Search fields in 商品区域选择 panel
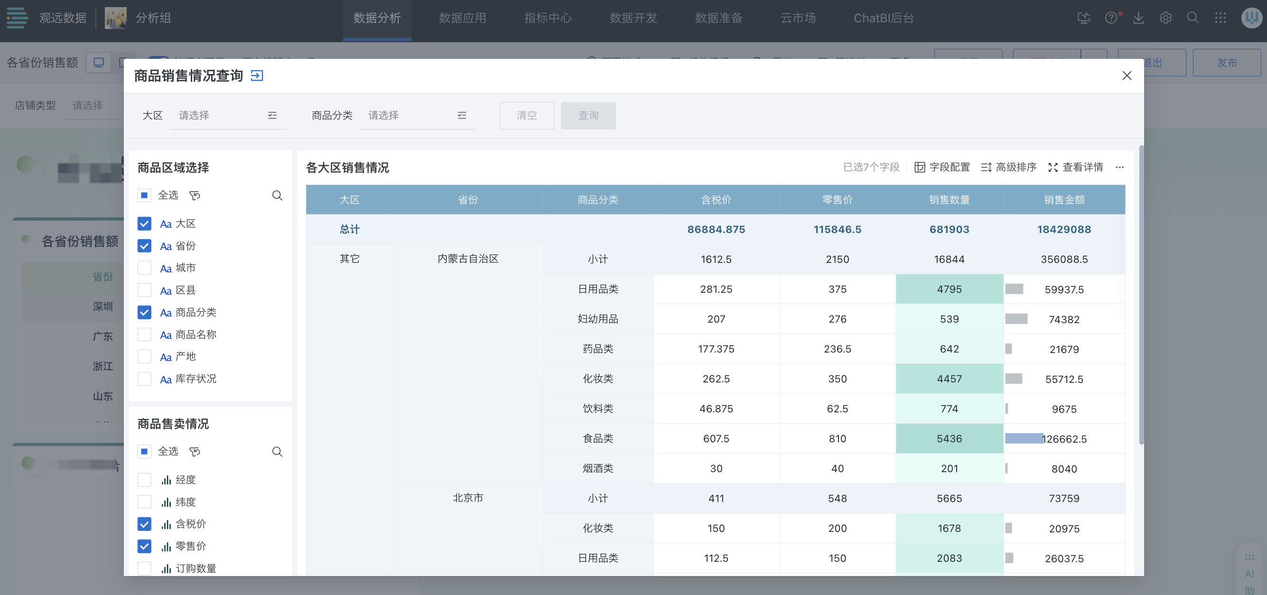 (x=277, y=195)
